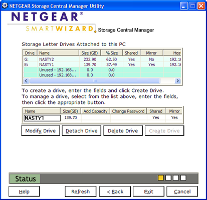Select the NASTY1 name in the drive list
The width and height of the screenshot is (207, 200).
click(47, 64)
